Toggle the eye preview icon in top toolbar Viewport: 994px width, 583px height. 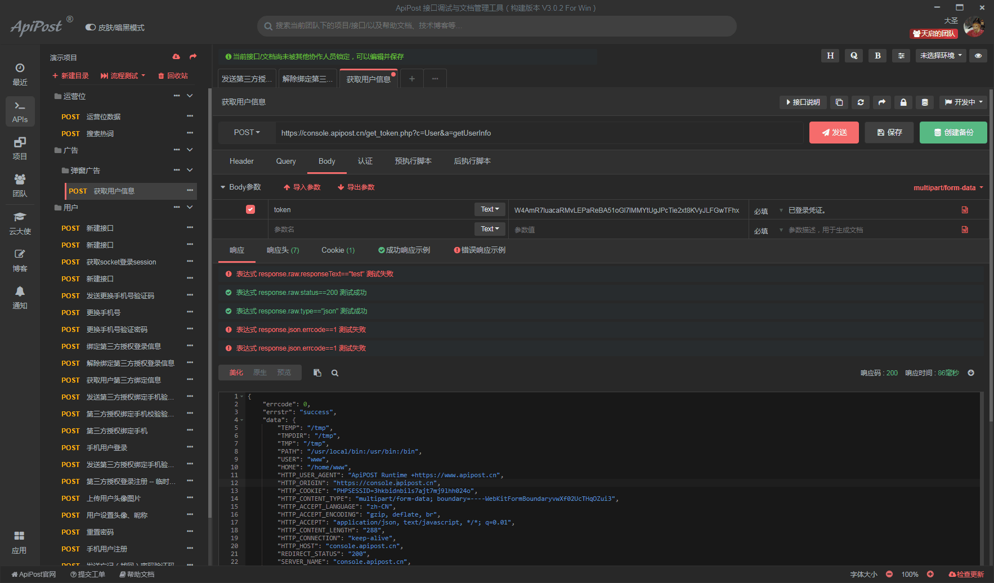point(978,56)
